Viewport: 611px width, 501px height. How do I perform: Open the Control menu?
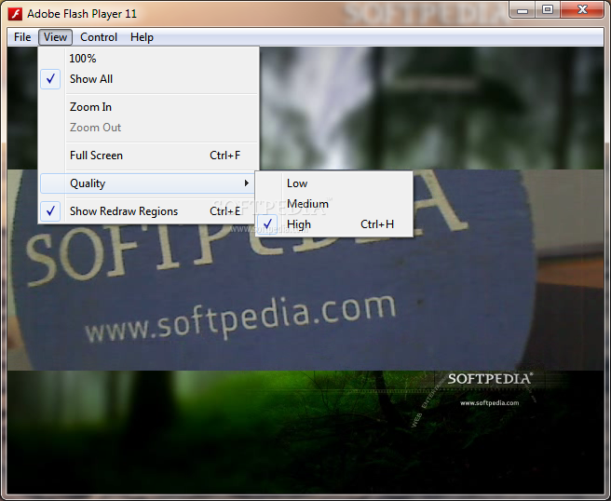[x=99, y=37]
